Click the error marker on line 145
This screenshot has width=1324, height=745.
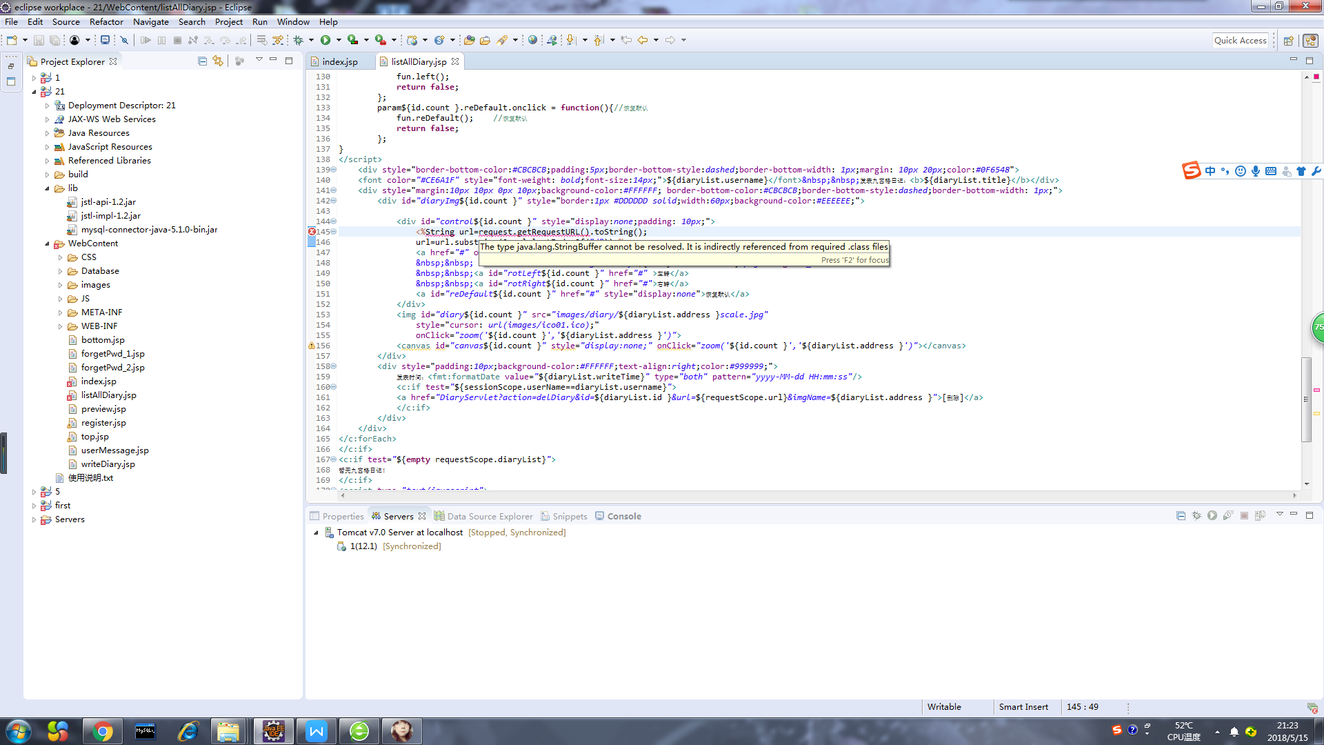[x=312, y=232]
